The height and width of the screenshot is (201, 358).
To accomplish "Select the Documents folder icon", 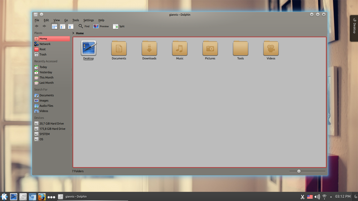I will 119,48.
